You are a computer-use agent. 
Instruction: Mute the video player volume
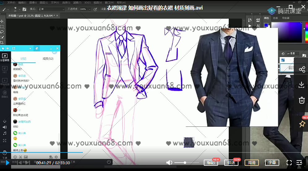tap(169, 163)
